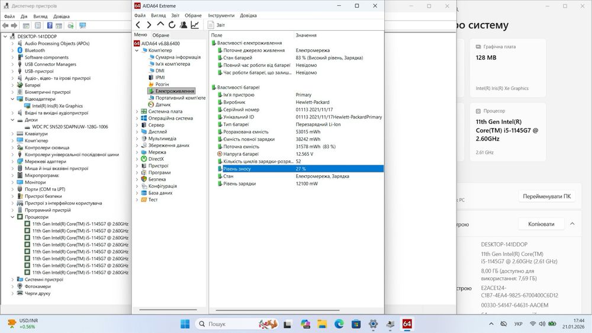
Task: Click AIDA64 taskbar icon
Action: (407, 324)
